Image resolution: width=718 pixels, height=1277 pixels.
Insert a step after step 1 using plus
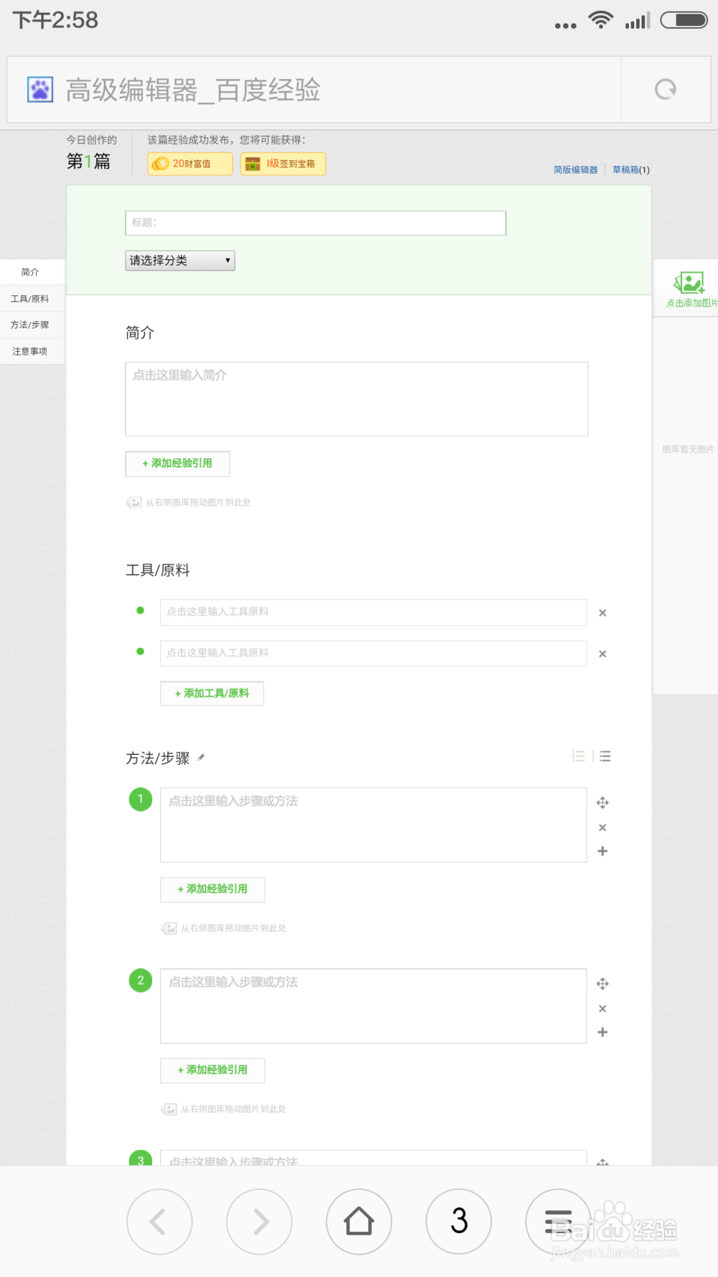(602, 851)
